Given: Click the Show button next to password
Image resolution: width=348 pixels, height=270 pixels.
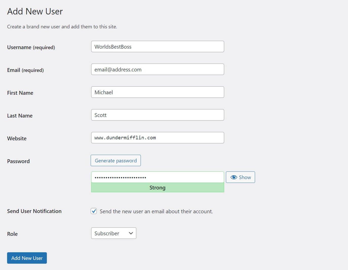Looking at the screenshot, I should pyautogui.click(x=240, y=177).
